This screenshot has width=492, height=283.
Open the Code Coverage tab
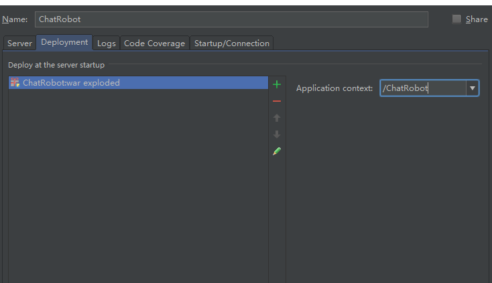pyautogui.click(x=154, y=43)
